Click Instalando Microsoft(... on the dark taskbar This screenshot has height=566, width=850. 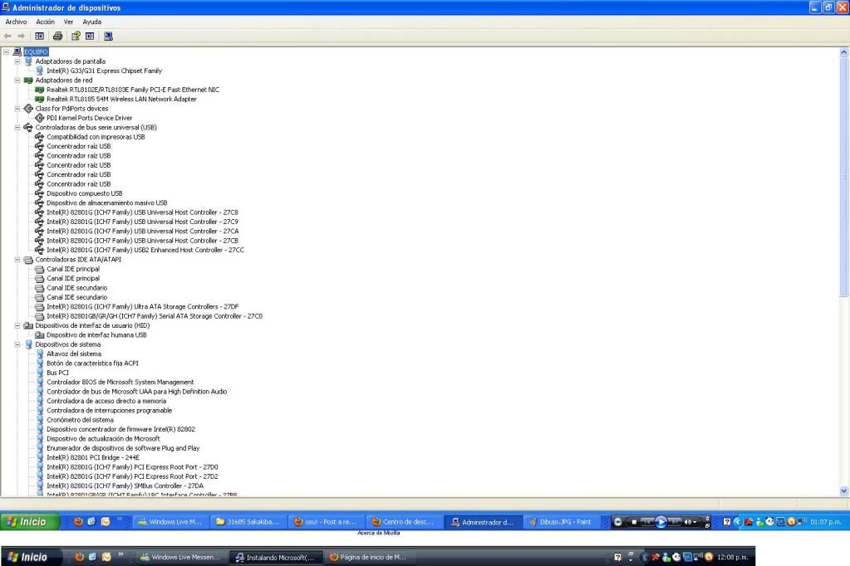[277, 557]
